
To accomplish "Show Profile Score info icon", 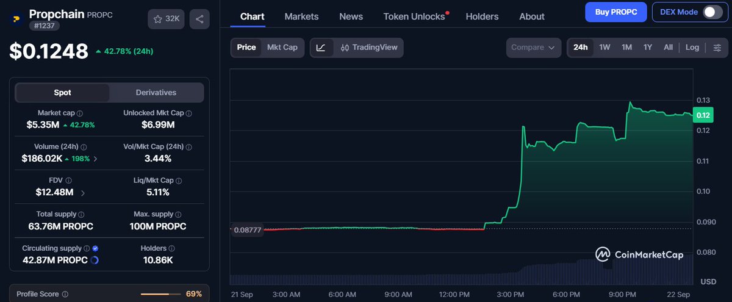I will tap(65, 294).
